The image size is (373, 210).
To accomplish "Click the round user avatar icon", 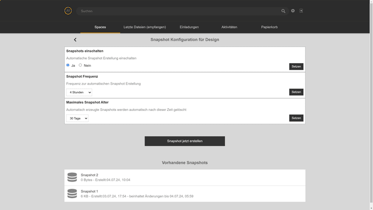I will [68, 11].
